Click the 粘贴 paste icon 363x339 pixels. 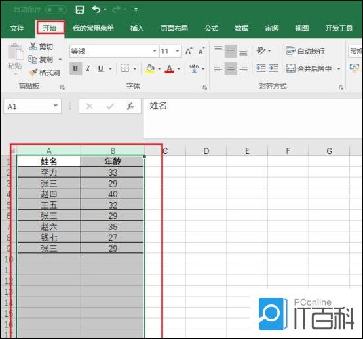point(15,51)
